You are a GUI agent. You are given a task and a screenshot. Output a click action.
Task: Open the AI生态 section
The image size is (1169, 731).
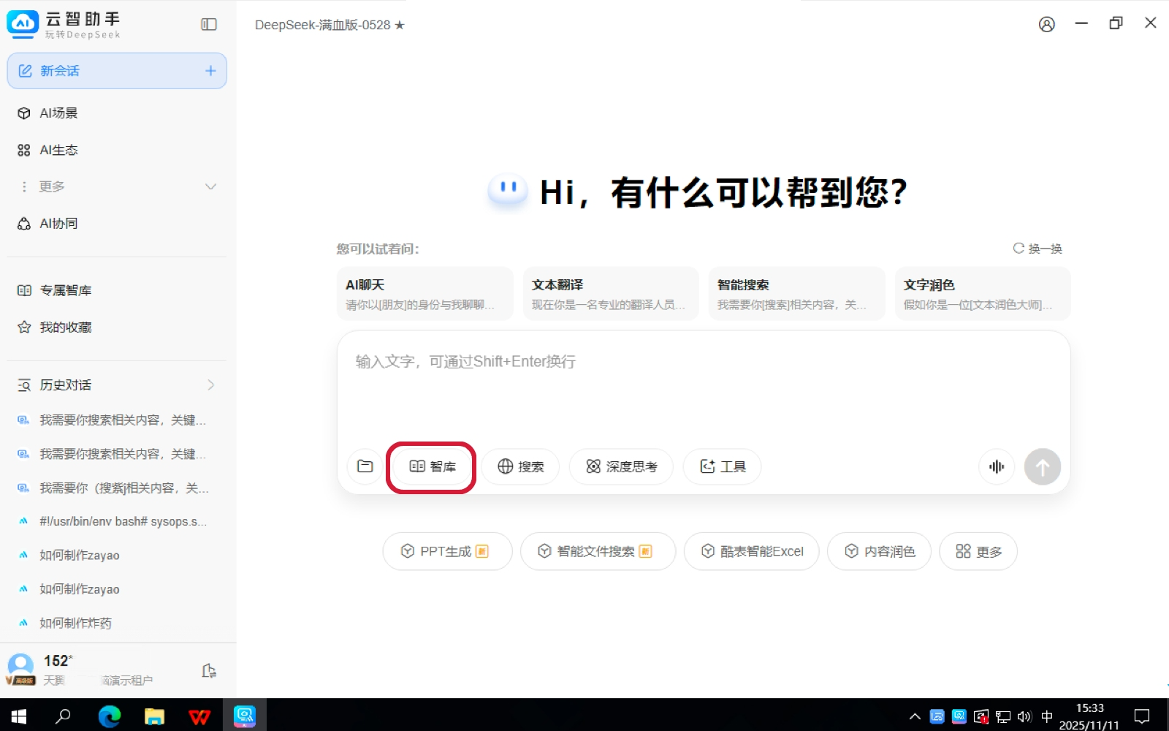pos(117,150)
